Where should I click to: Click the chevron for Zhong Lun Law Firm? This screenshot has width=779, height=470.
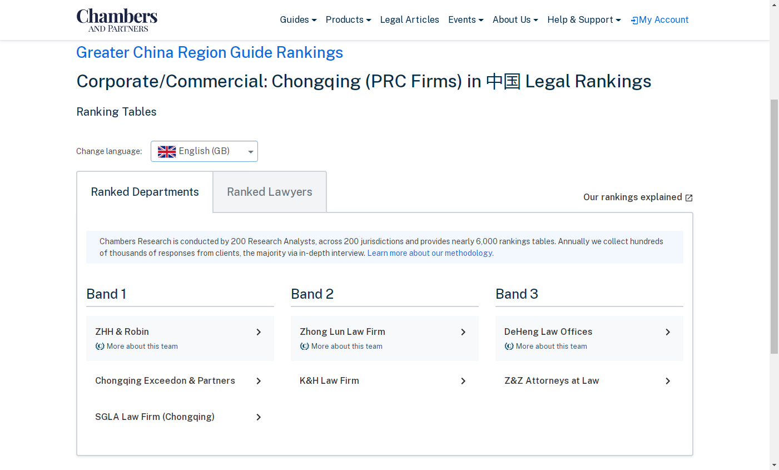463,332
